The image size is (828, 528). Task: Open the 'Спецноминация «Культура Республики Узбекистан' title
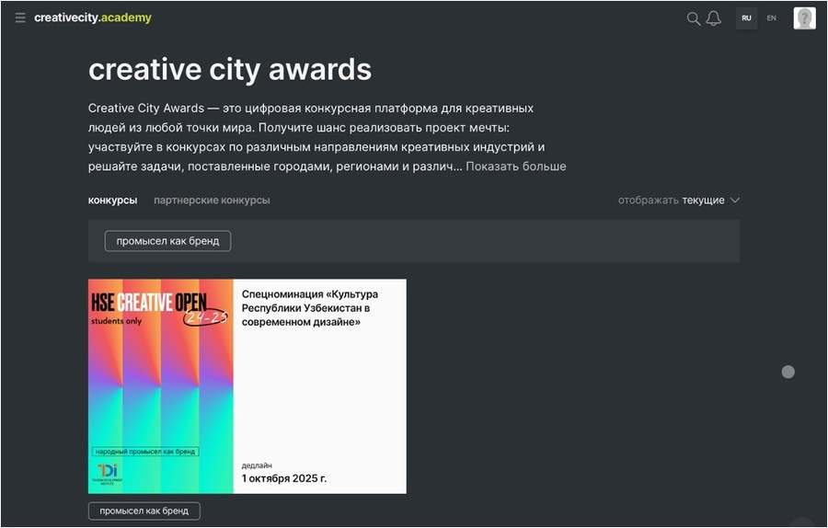pos(309,308)
